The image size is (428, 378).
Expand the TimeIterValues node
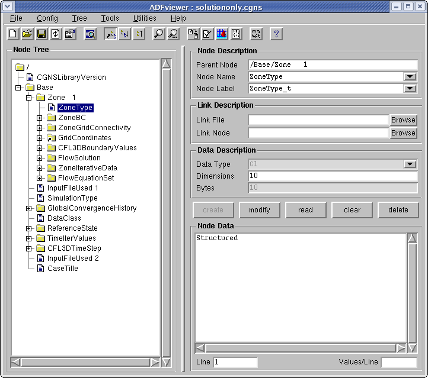(x=29, y=238)
